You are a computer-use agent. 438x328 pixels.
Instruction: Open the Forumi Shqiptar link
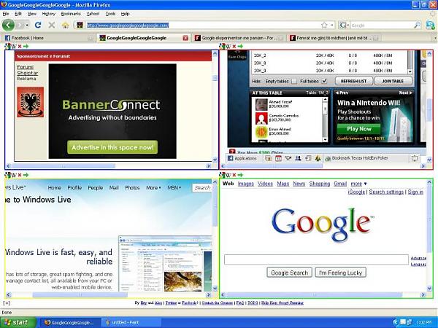(x=27, y=70)
